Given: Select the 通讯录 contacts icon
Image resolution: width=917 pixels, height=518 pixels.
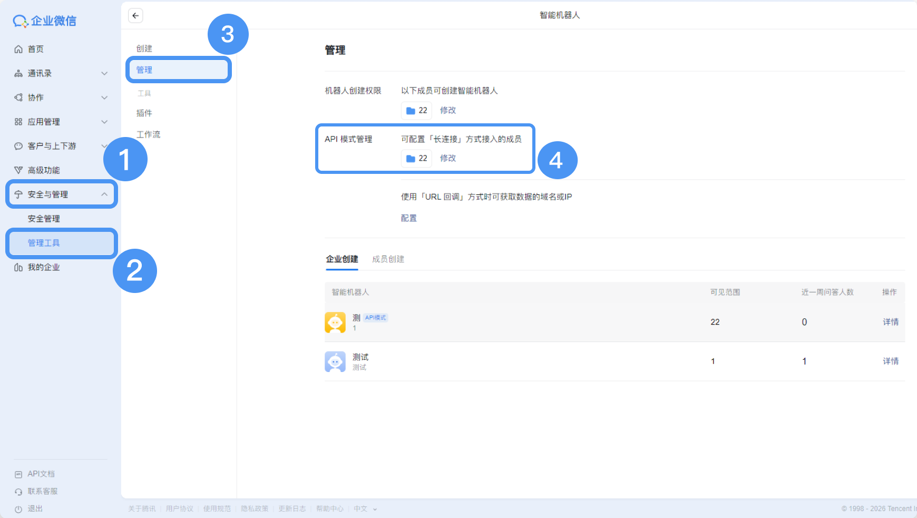Looking at the screenshot, I should pos(18,73).
